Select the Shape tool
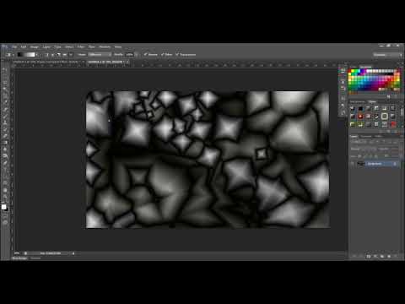 tap(5, 182)
